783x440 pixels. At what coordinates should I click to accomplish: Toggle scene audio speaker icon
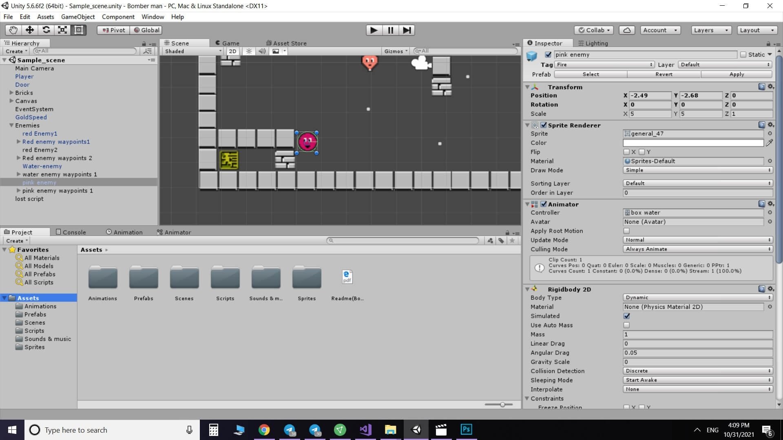pos(262,51)
